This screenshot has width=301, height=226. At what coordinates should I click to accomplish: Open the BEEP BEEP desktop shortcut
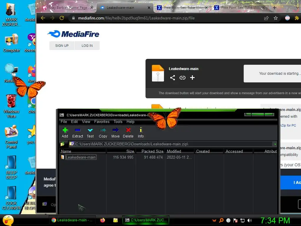[11, 167]
